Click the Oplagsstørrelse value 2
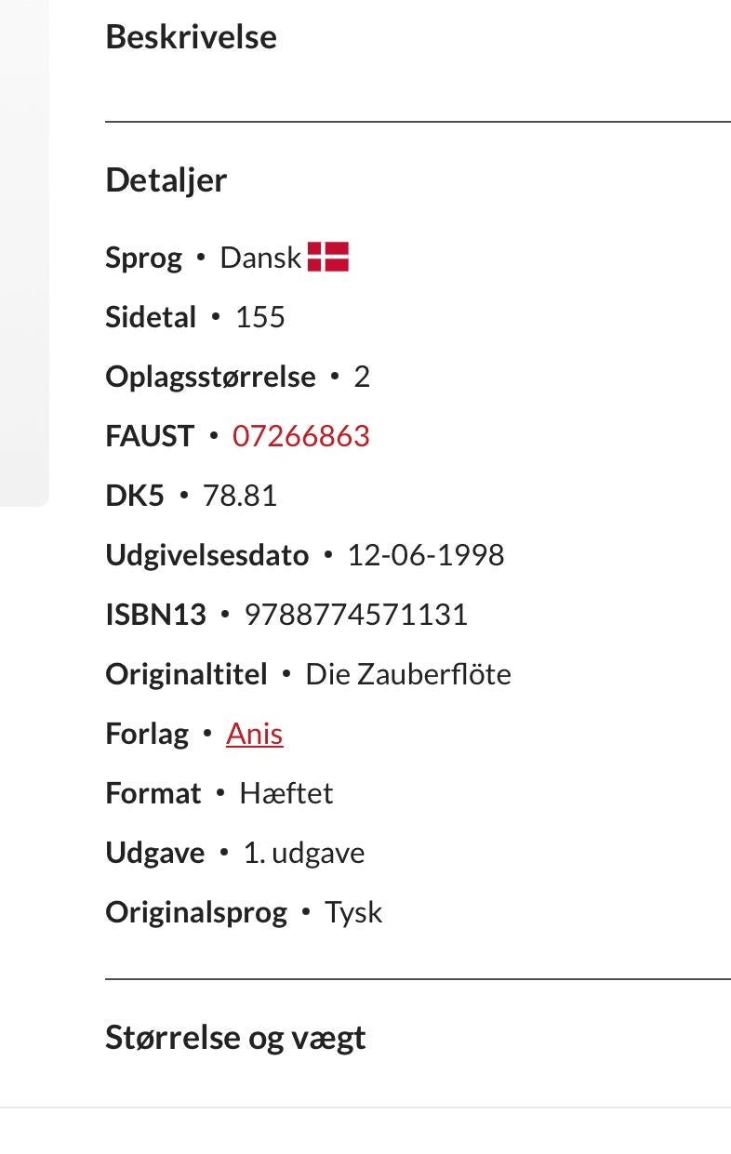This screenshot has height=1154, width=731. 362,377
